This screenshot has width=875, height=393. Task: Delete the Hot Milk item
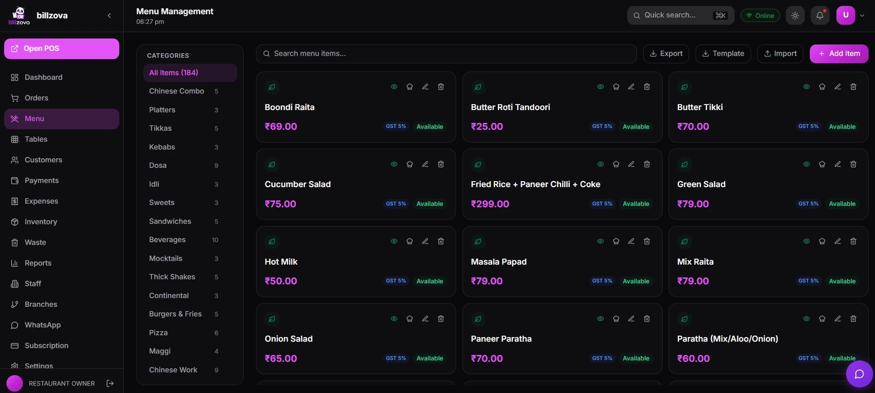point(441,241)
